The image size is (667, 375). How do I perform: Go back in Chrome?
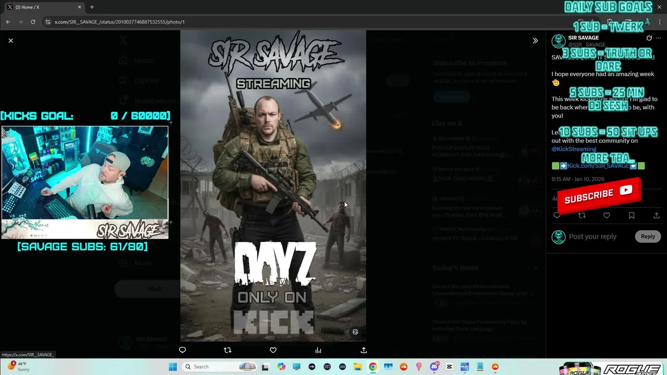(8, 22)
